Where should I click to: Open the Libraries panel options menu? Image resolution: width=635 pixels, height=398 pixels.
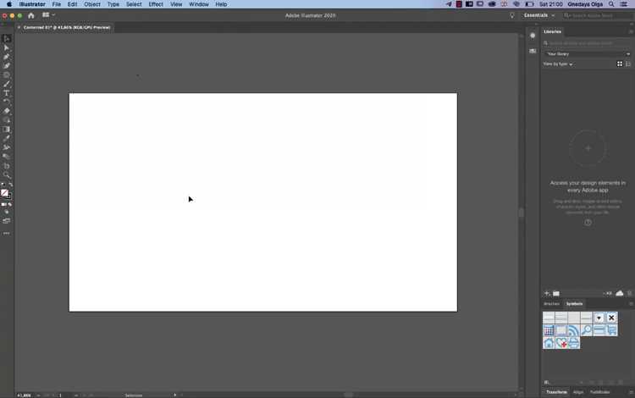pos(631,31)
